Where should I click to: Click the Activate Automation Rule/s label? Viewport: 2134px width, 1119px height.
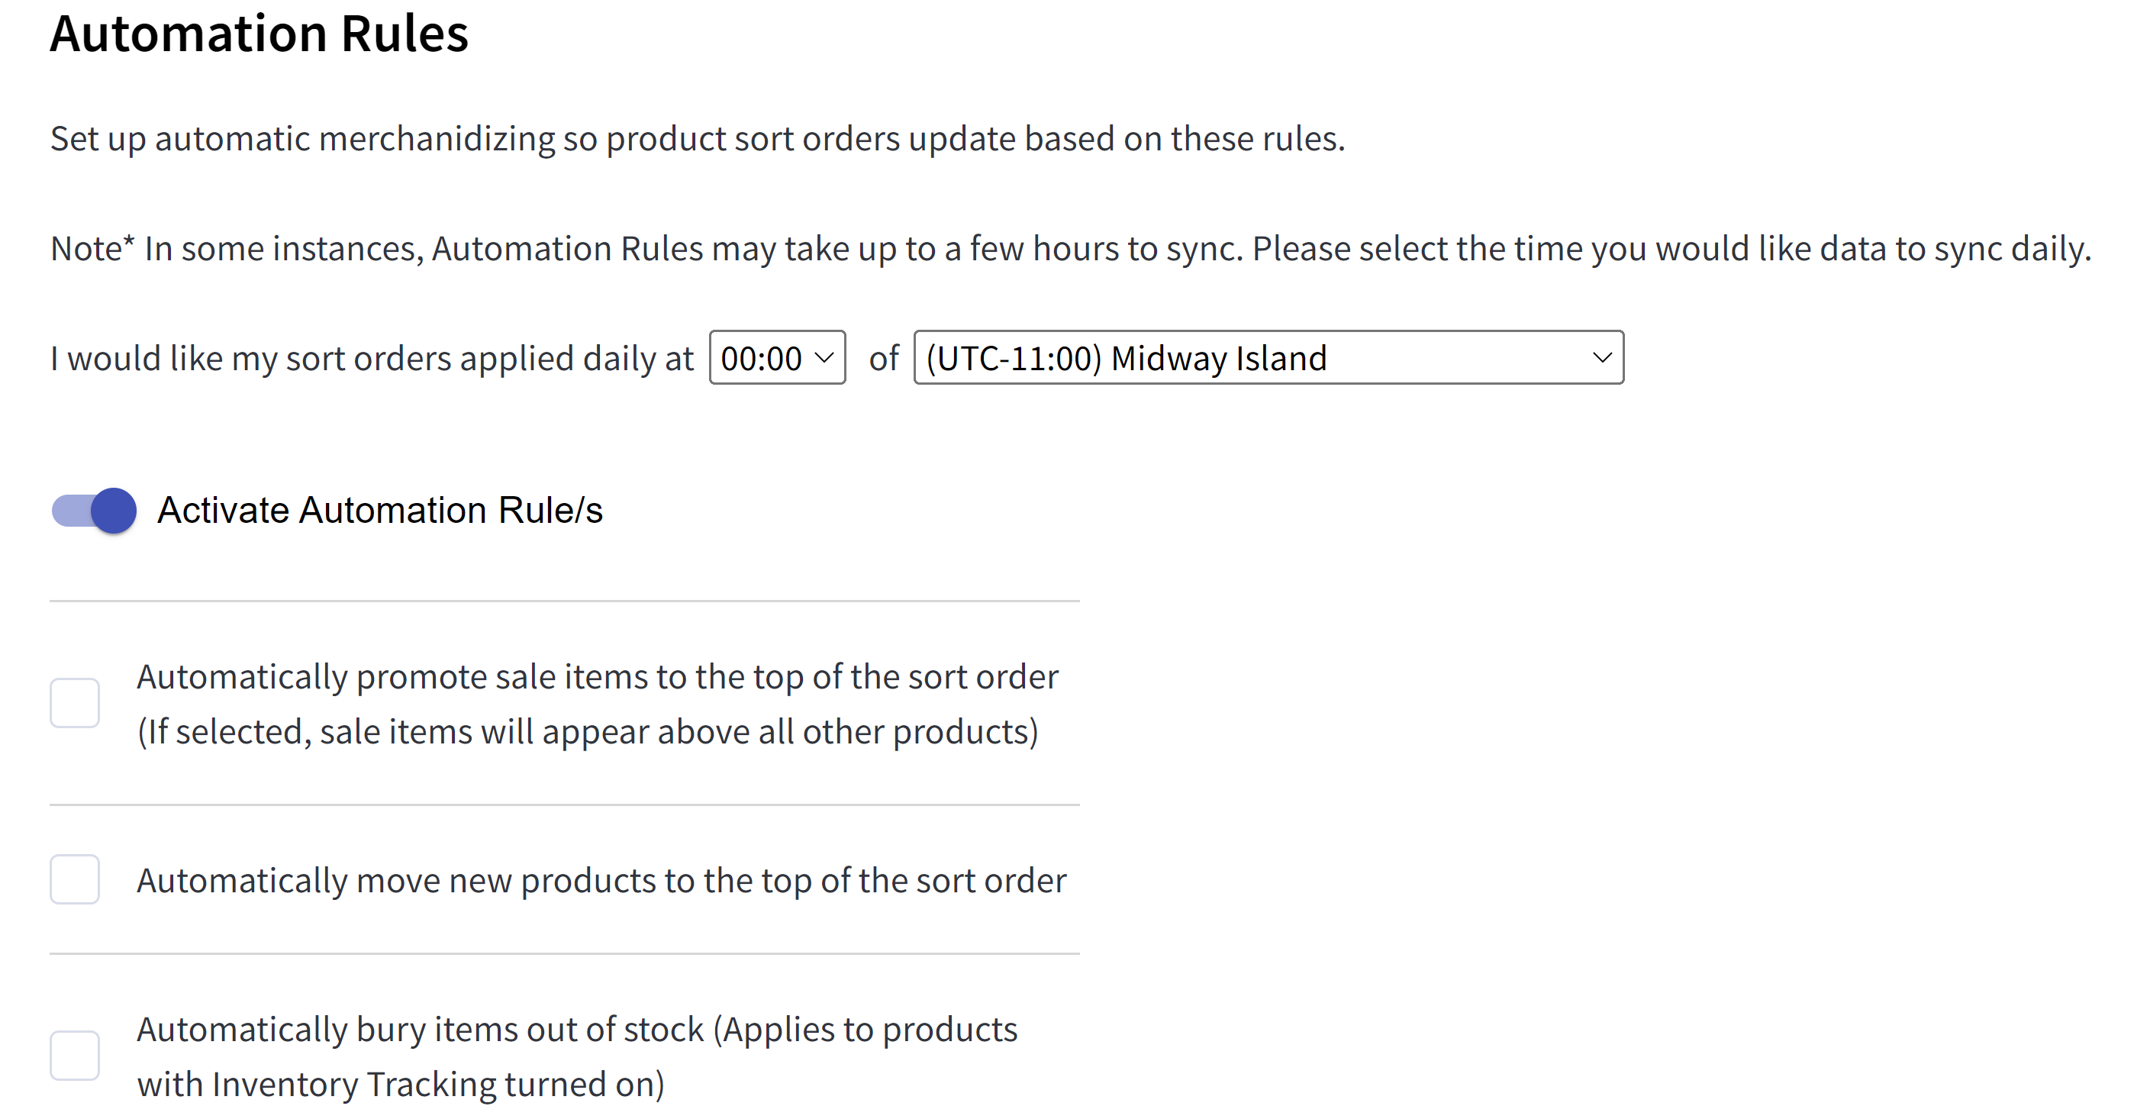click(x=380, y=511)
